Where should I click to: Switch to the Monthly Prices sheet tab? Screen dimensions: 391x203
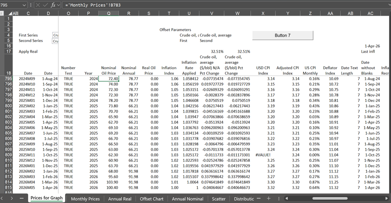pyautogui.click(x=85, y=199)
